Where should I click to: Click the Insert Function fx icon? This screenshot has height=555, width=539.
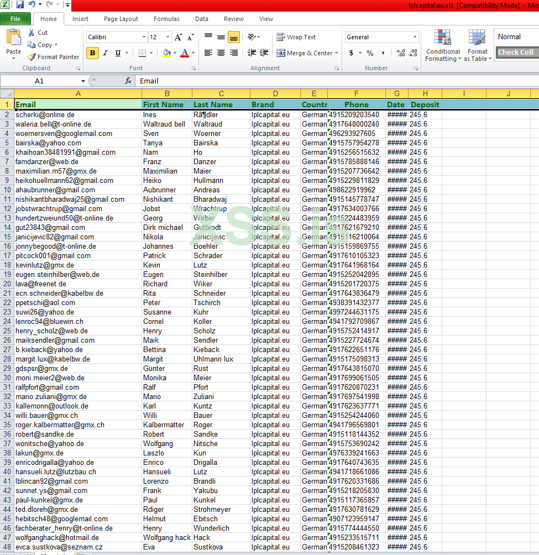[x=128, y=81]
